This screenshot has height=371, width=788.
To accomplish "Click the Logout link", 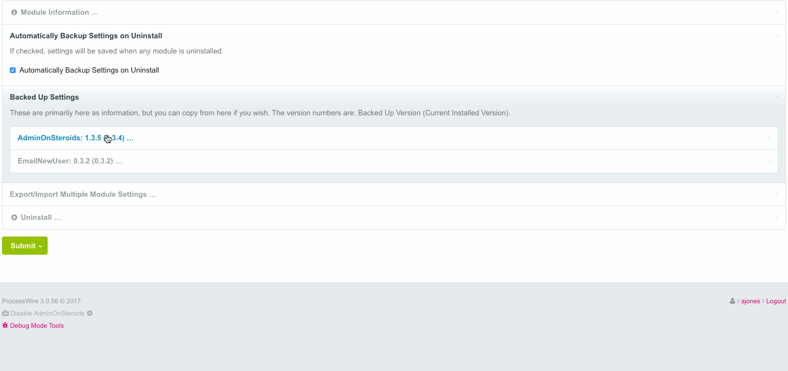I will pos(776,301).
